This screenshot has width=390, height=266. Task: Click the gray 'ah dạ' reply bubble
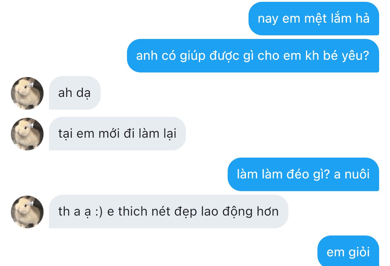(74, 93)
